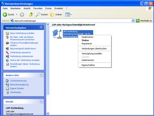Click the grayed forward arrow button
The height and width of the screenshot is (116, 154).
22,14
